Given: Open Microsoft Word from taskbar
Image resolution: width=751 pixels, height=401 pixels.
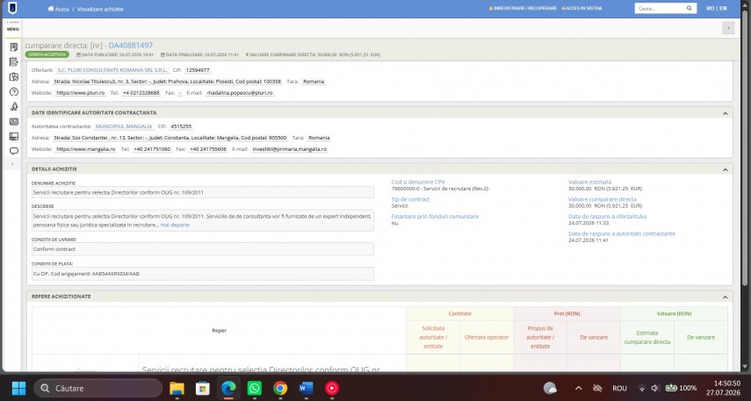Looking at the screenshot, I should click(306, 388).
